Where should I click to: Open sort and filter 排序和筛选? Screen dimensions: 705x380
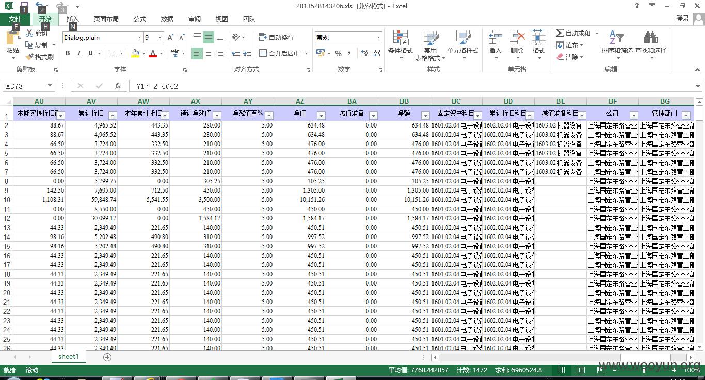coord(617,44)
